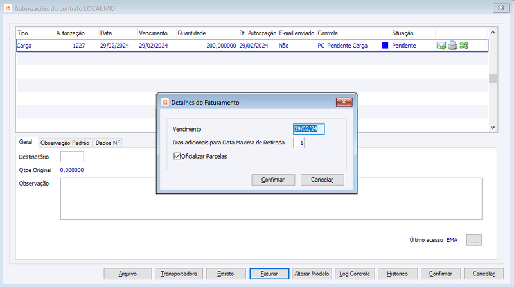This screenshot has width=514, height=287.
Task: Click the Quantidade column header
Action: pyautogui.click(x=207, y=33)
